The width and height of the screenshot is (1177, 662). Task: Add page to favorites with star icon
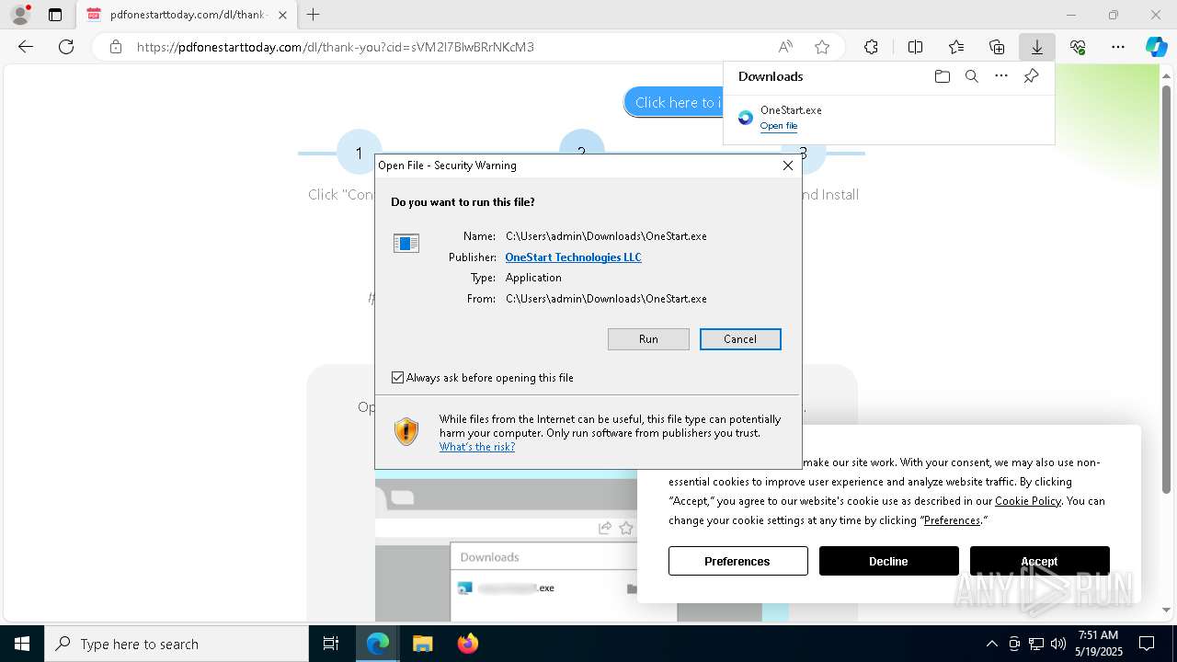pos(822,47)
